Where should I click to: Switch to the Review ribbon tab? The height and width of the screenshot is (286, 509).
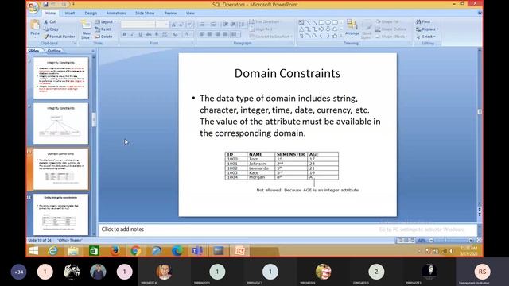click(x=170, y=13)
